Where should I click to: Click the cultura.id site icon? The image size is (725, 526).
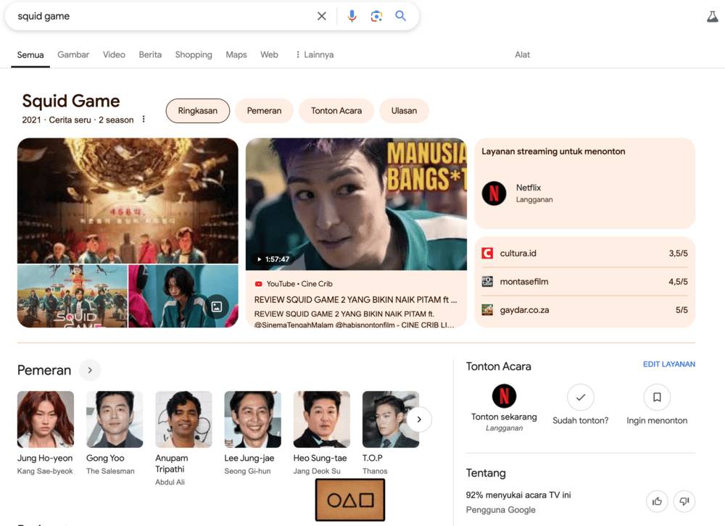point(487,254)
